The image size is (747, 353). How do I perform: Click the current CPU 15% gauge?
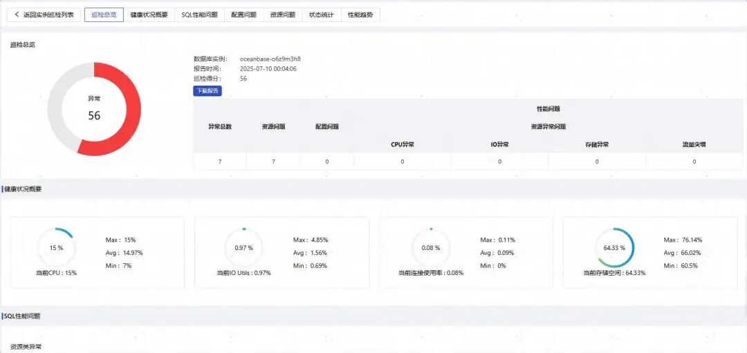point(57,248)
